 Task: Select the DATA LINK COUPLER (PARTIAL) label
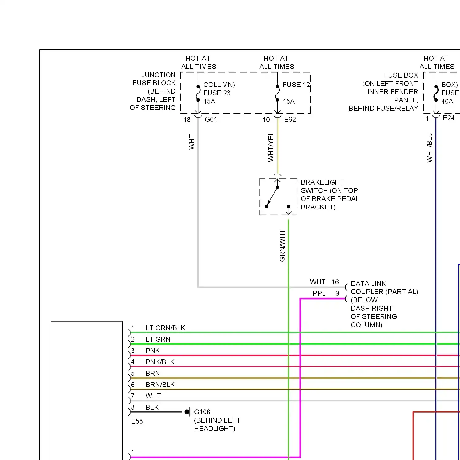[385, 287]
